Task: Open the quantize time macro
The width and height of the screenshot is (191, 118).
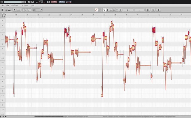Action: tap(153, 10)
